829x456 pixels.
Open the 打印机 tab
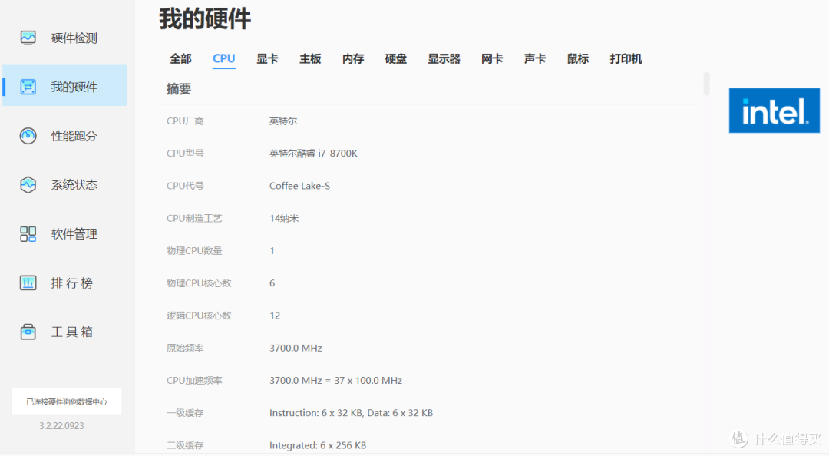626,58
